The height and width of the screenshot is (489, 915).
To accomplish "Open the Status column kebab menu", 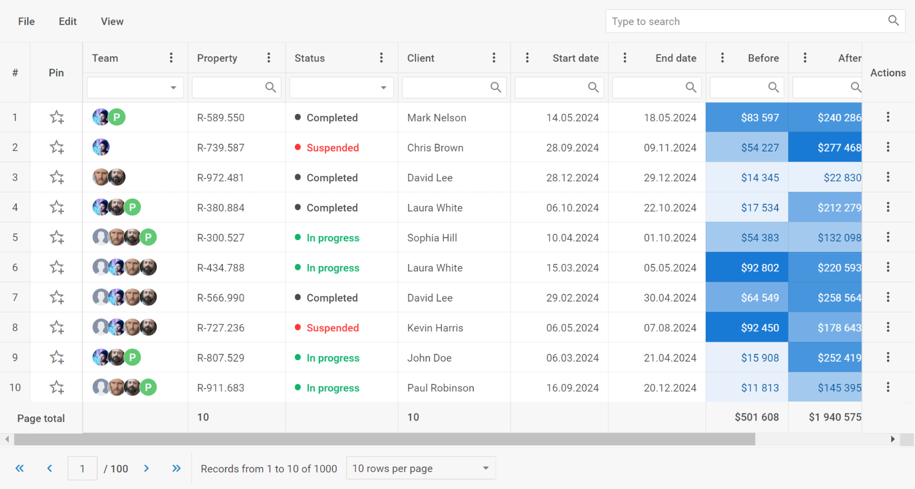I will (381, 58).
